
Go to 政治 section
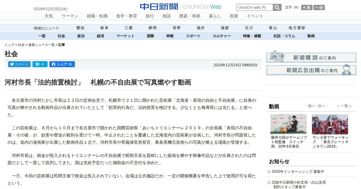(x=81, y=36)
